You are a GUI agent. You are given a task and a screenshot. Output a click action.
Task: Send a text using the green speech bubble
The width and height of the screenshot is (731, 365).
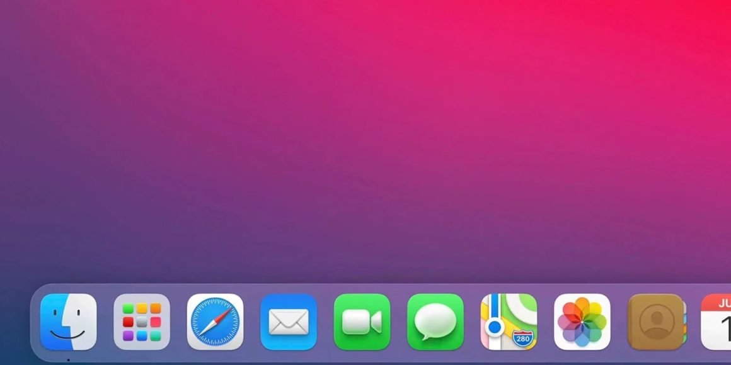click(x=435, y=323)
